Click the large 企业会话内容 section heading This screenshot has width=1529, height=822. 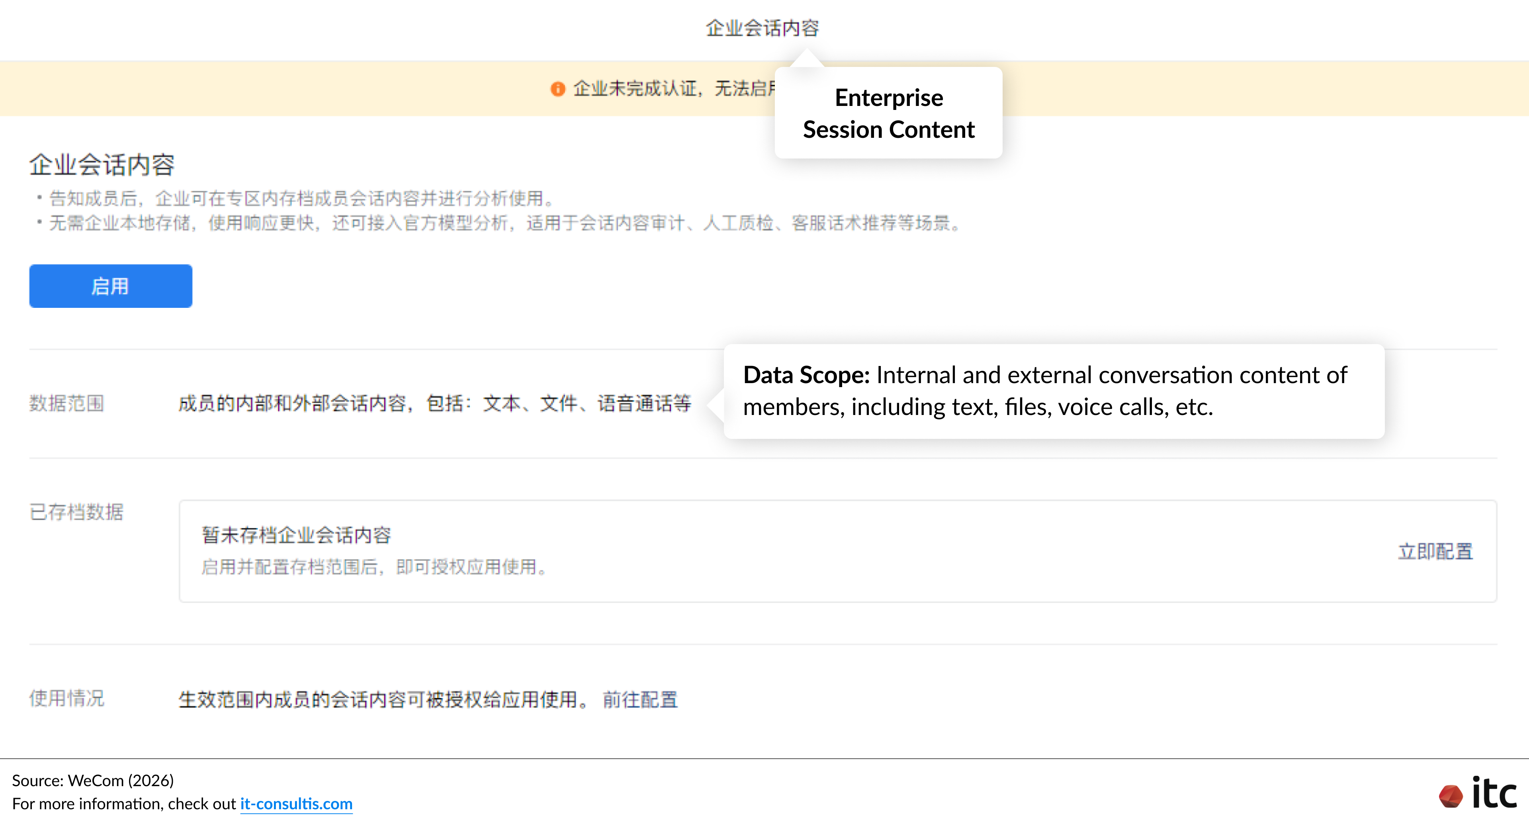pyautogui.click(x=102, y=164)
